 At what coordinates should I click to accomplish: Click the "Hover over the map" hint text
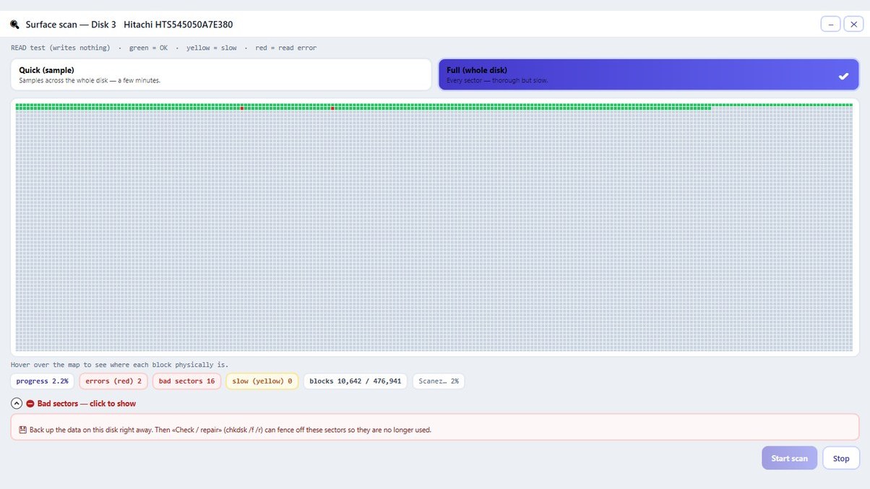(x=120, y=365)
